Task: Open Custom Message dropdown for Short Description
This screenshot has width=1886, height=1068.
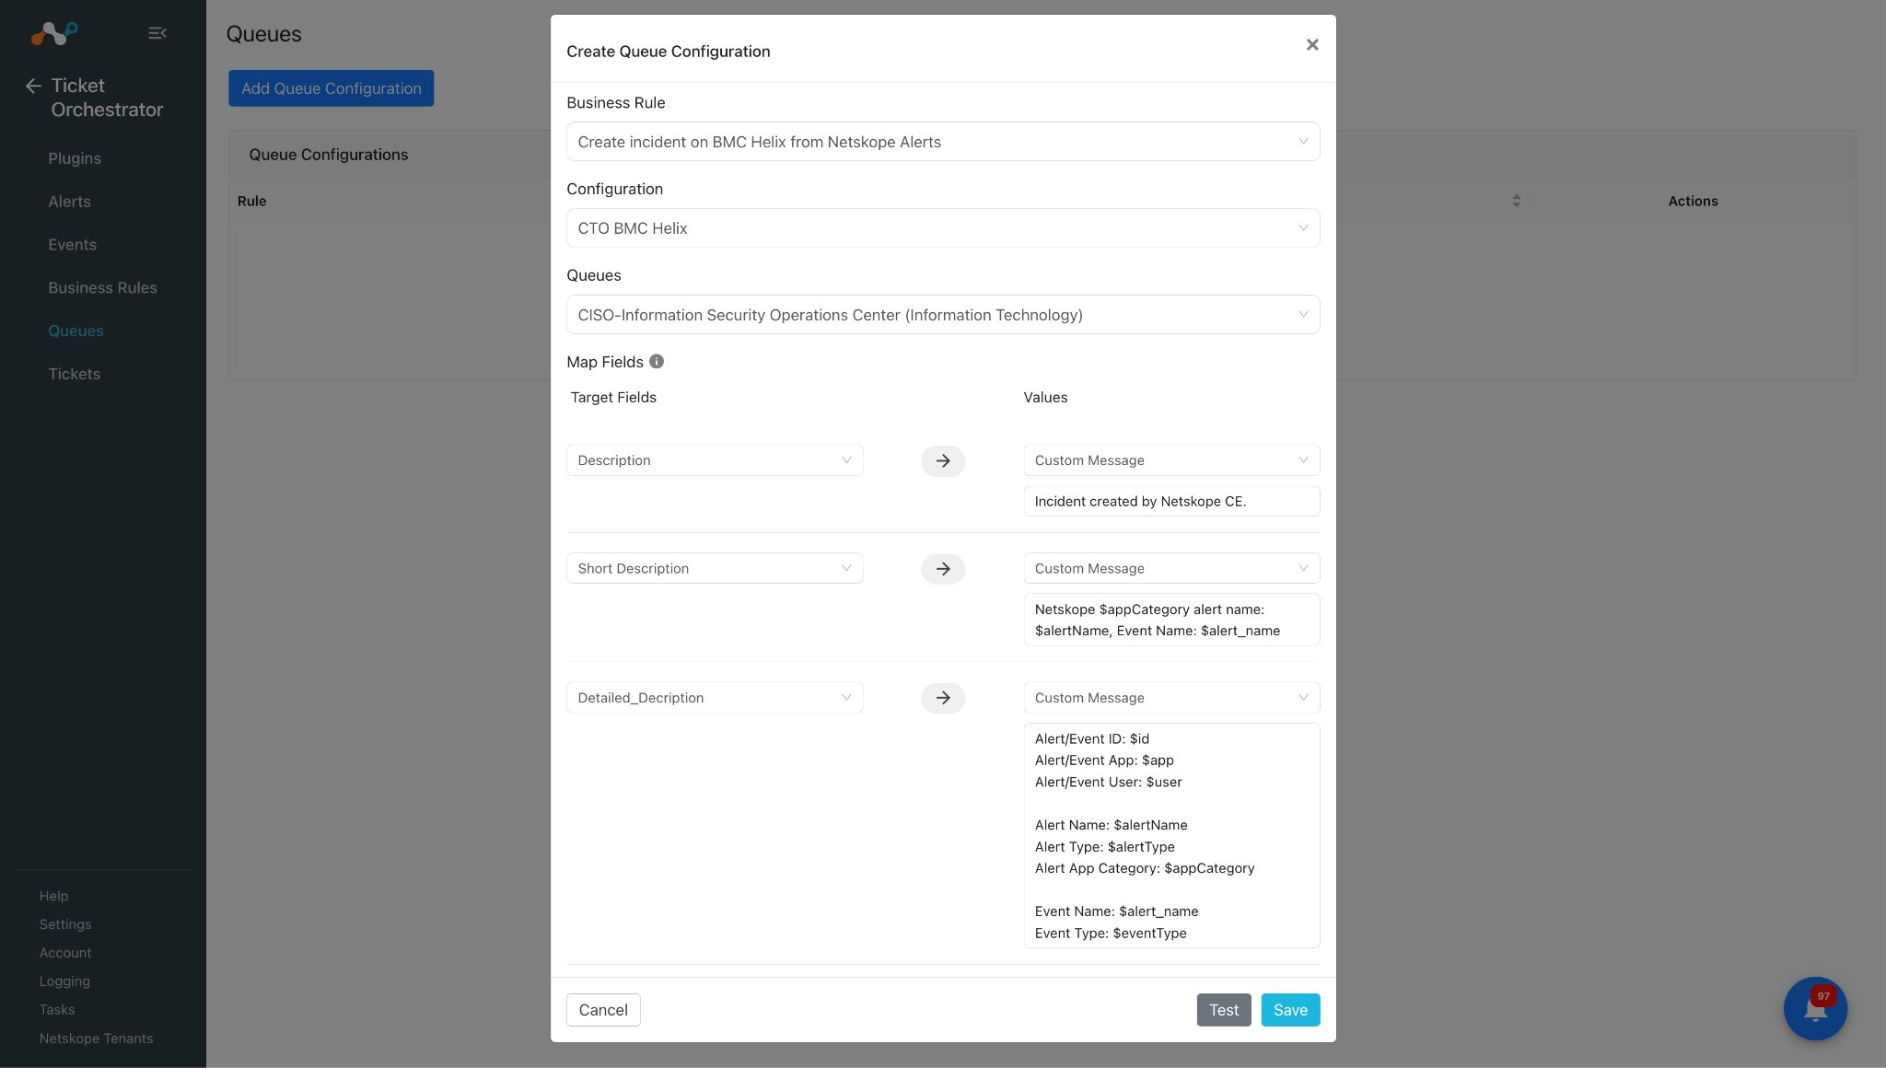Action: click(x=1171, y=568)
